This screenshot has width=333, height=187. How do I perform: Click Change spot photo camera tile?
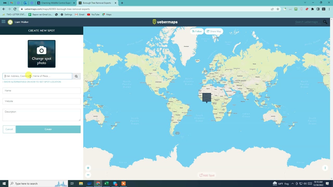[42, 54]
